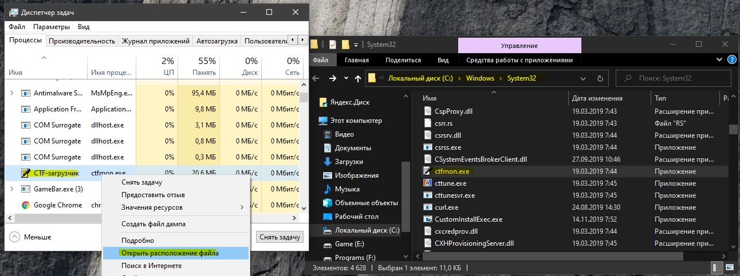740x276 pixels.
Task: Click the Properties checkmark icon in Explorer title bar
Action: pyautogui.click(x=332, y=44)
